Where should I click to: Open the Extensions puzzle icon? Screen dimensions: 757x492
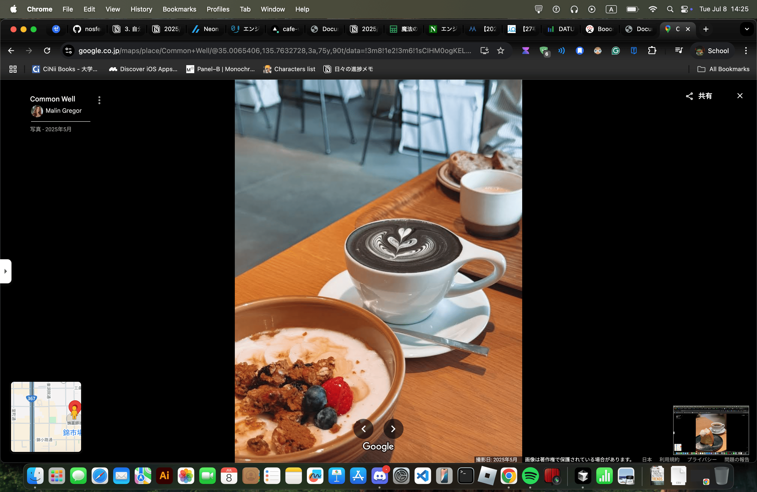pos(652,51)
